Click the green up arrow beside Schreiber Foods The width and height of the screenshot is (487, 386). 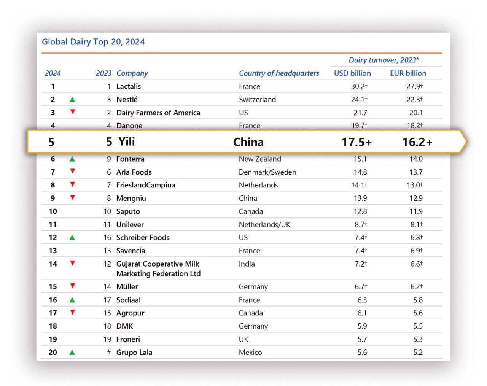pyautogui.click(x=72, y=237)
